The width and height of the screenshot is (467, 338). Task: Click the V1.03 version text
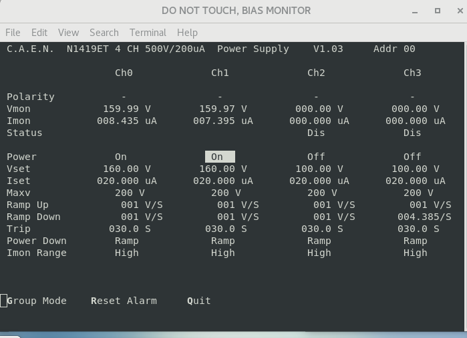coord(328,49)
